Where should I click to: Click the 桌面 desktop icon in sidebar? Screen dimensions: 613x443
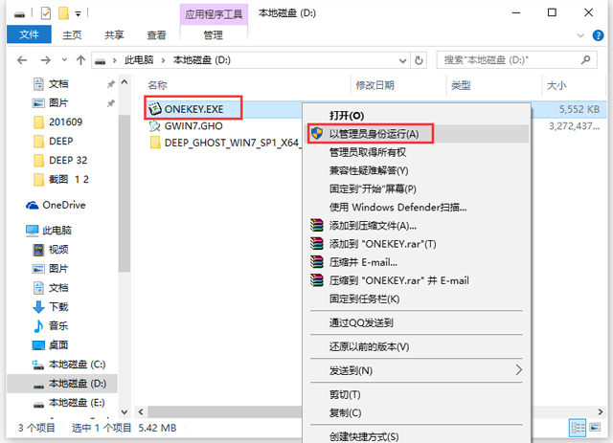(38, 345)
